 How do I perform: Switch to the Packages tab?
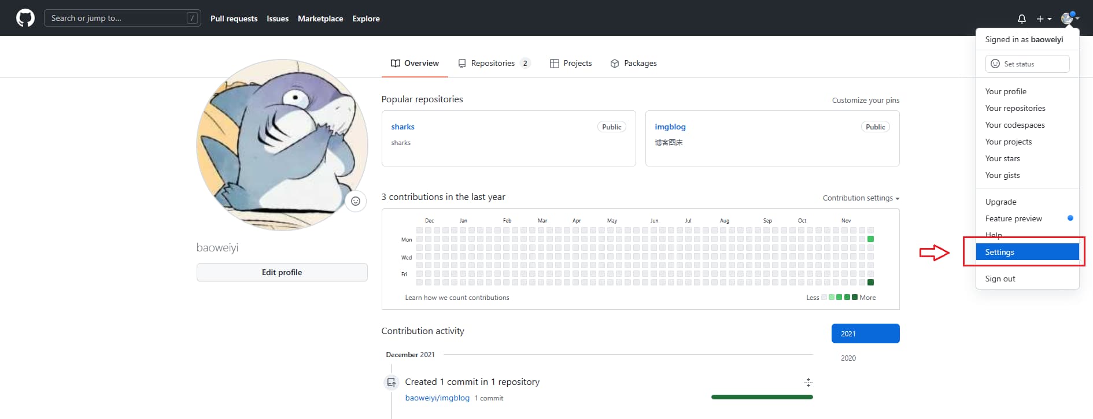click(x=634, y=63)
